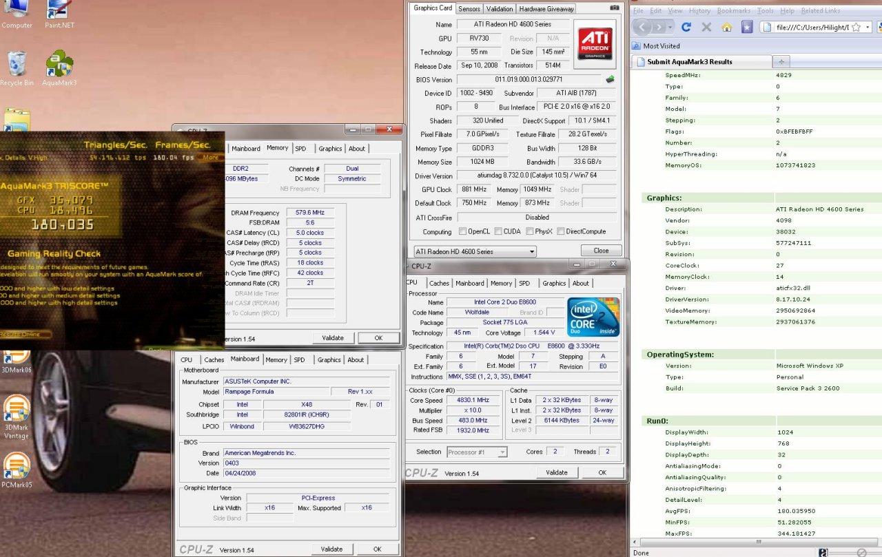Open the Caches tab in the CPU window
The height and width of the screenshot is (557, 882).
click(440, 283)
